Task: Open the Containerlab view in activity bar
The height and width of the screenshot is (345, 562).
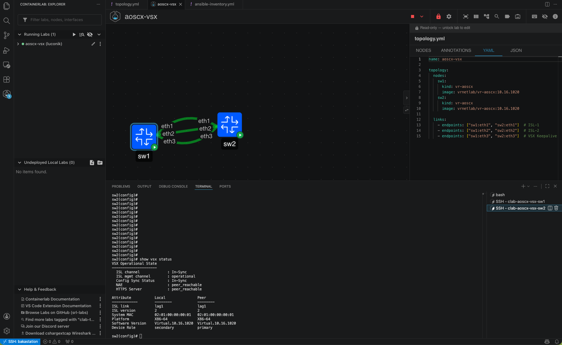Action: (6, 94)
